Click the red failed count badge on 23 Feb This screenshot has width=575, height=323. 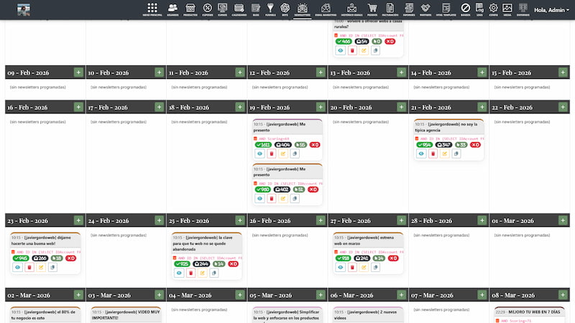[x=70, y=258]
